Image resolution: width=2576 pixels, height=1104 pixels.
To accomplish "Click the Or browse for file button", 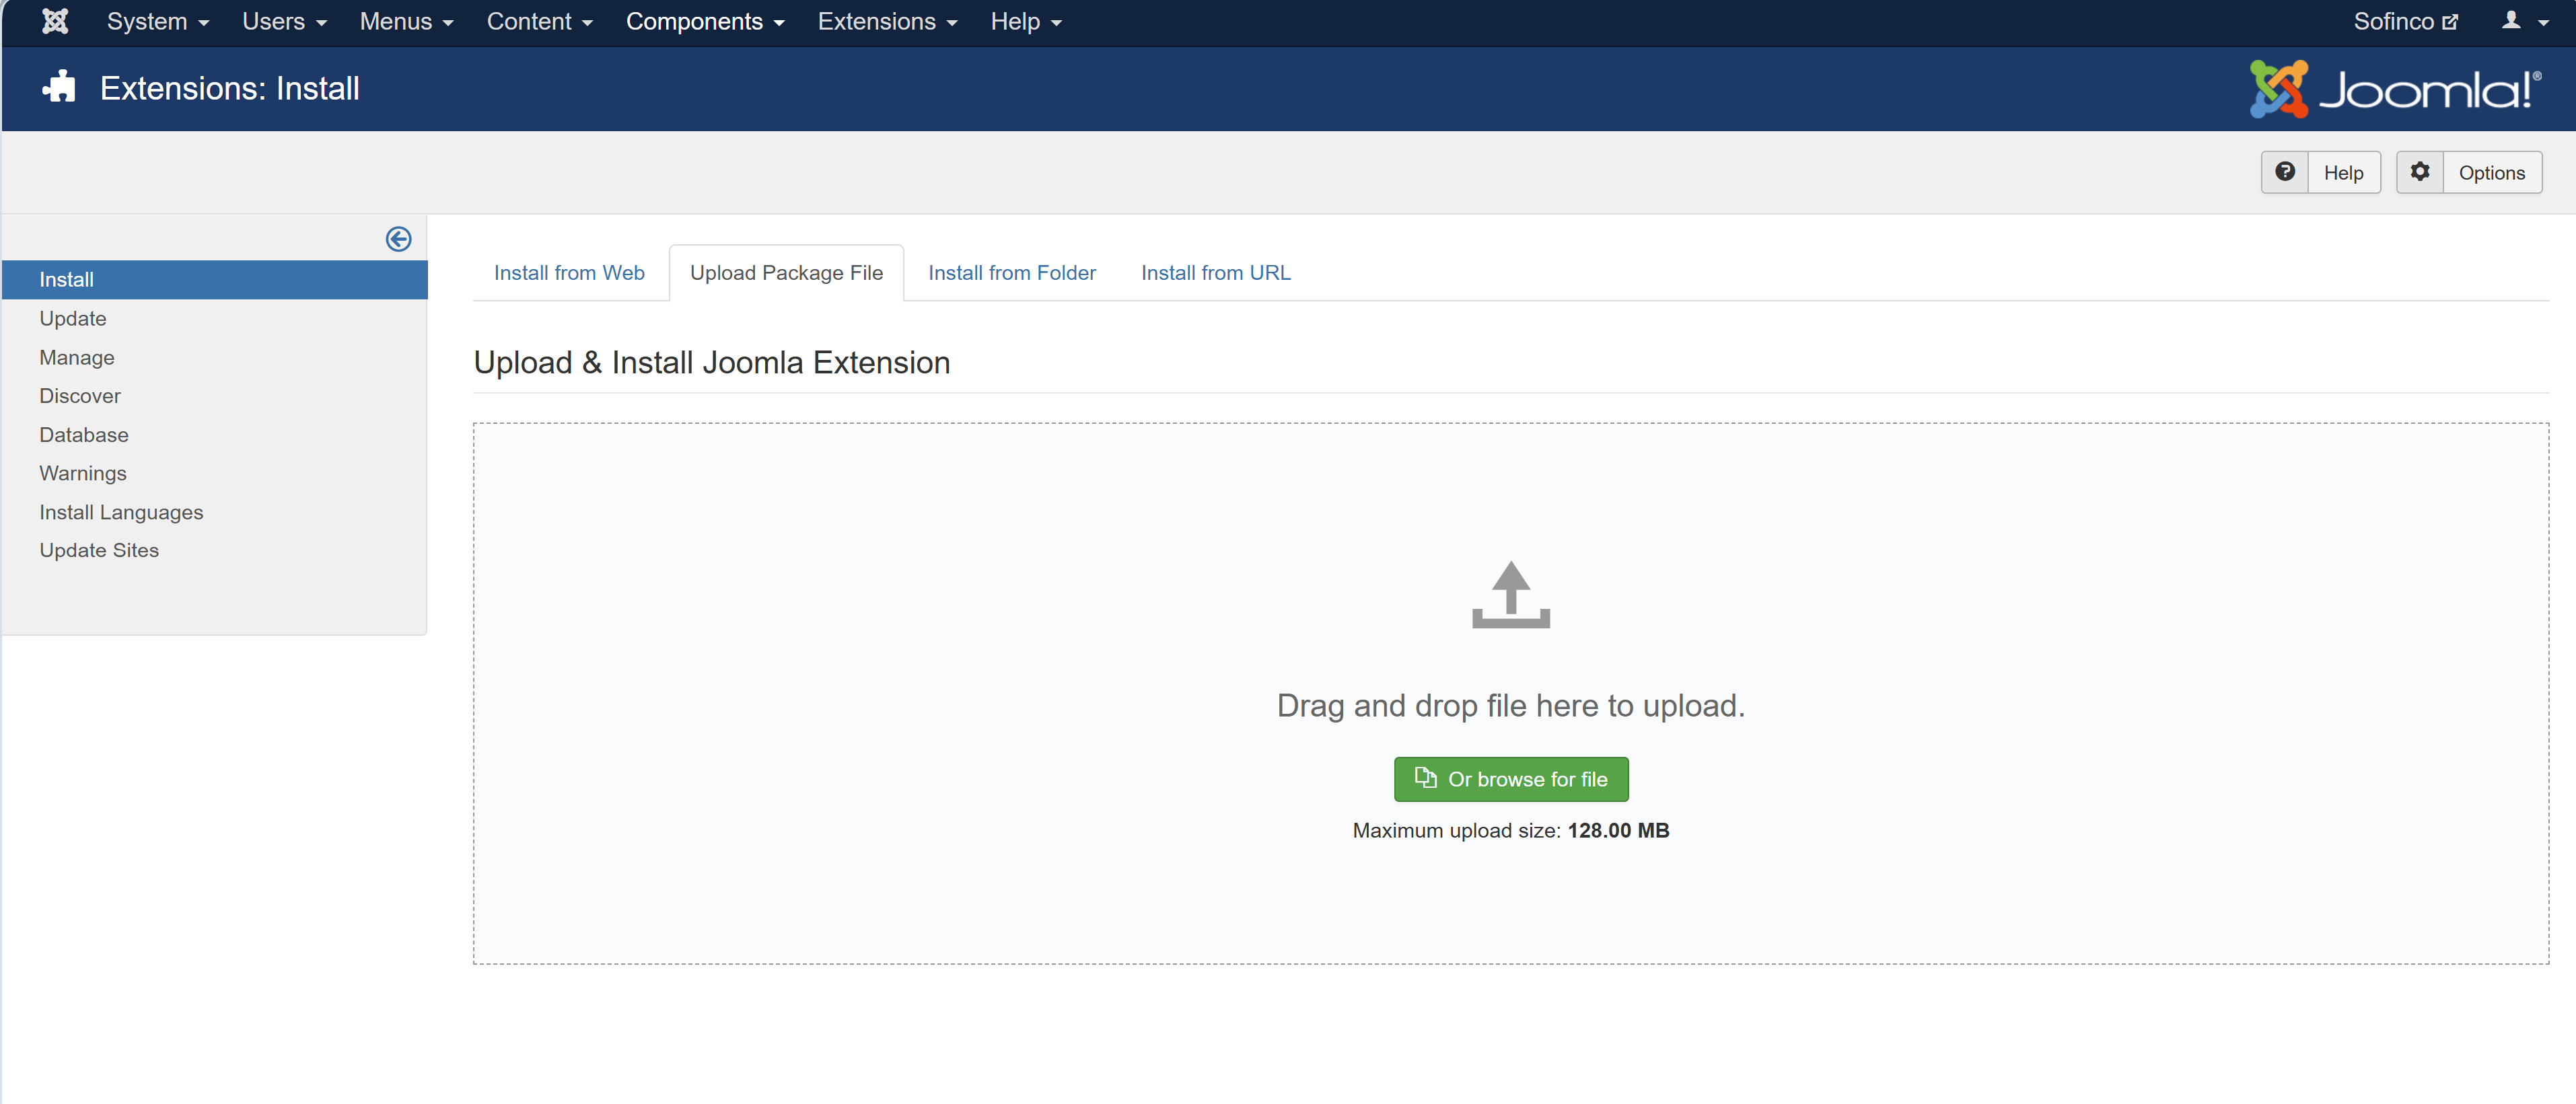I will coord(1510,779).
